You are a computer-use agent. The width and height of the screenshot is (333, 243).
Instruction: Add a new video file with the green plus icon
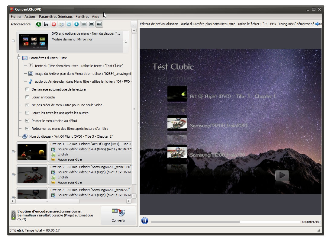click(38, 24)
